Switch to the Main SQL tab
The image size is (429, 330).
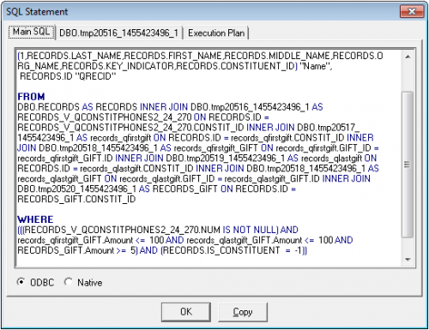coord(31,32)
